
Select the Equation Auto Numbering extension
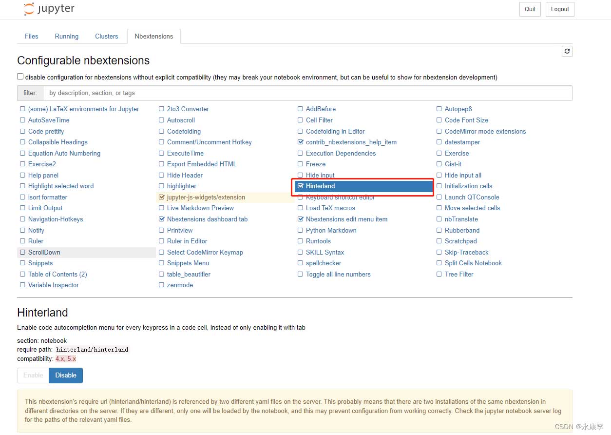tap(64, 154)
